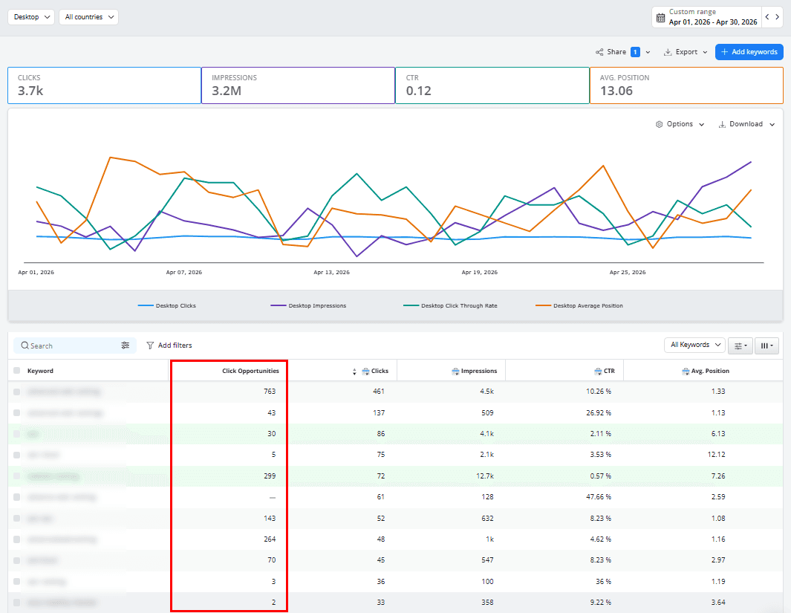The width and height of the screenshot is (791, 613).
Task: Expand the Share dropdown arrow
Action: pyautogui.click(x=648, y=52)
